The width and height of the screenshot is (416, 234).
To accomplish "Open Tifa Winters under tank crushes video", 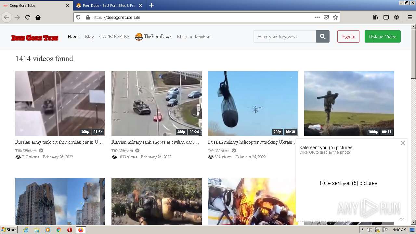I will [25, 150].
